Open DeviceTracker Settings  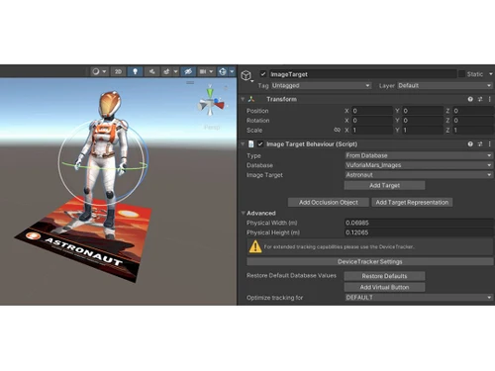click(370, 262)
